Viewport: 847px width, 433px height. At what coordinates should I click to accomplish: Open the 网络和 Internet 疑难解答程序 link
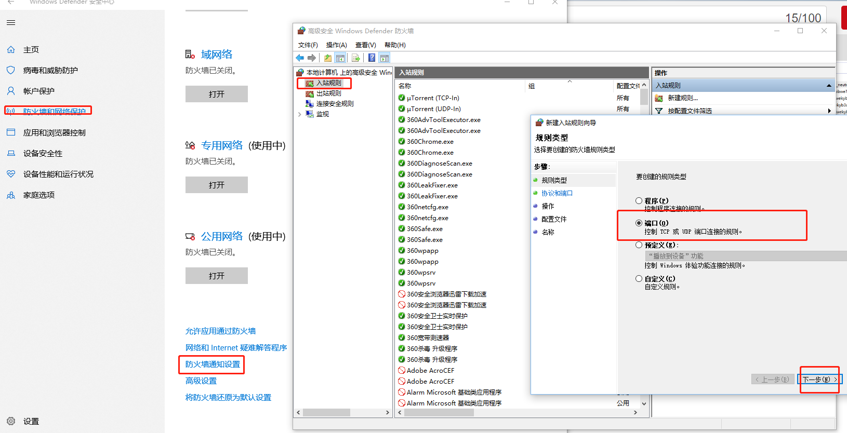(x=236, y=347)
